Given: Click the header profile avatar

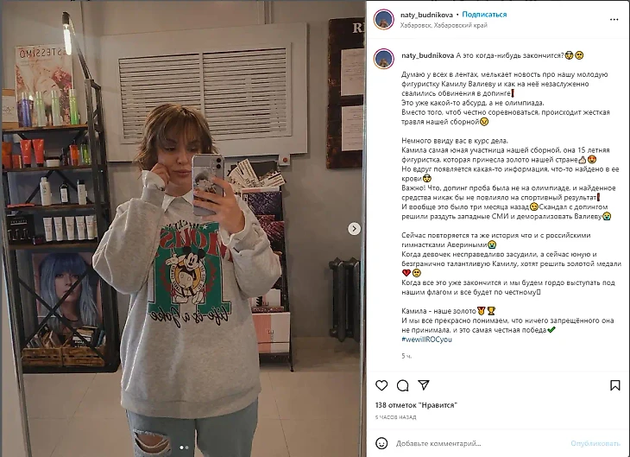Looking at the screenshot, I should pos(384,19).
